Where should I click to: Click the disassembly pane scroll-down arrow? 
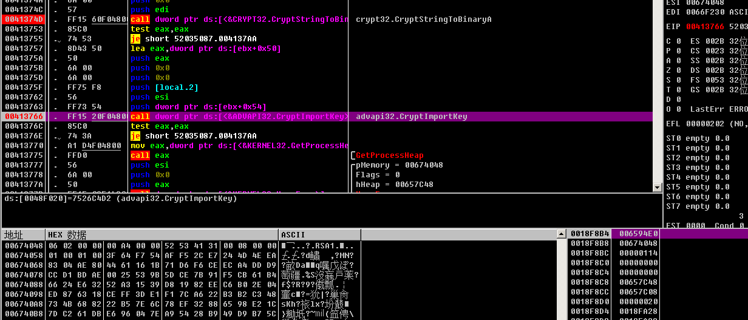656,188
